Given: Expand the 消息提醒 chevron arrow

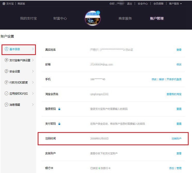Looking at the screenshot, I should click(x=33, y=105).
